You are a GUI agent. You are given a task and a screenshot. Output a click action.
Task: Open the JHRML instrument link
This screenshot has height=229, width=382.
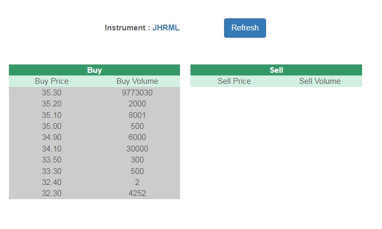click(166, 28)
